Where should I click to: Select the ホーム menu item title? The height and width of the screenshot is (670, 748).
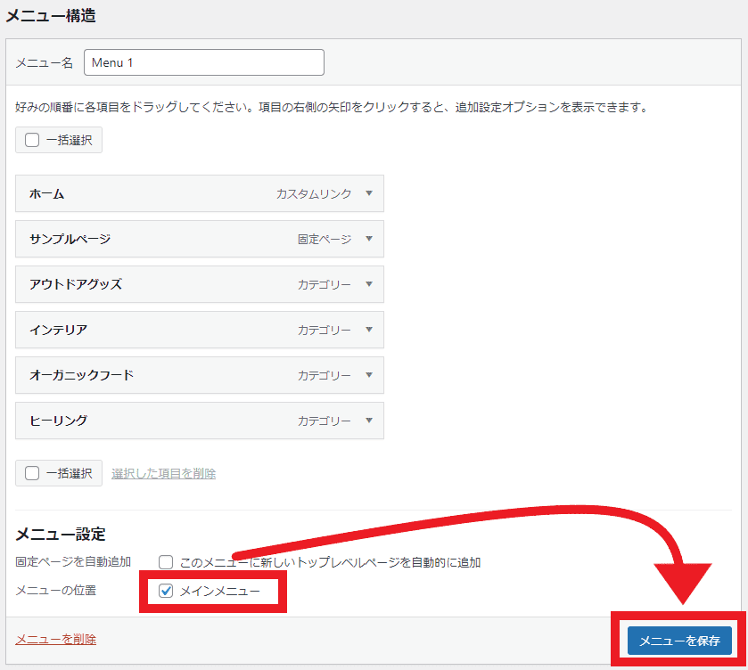tap(46, 193)
